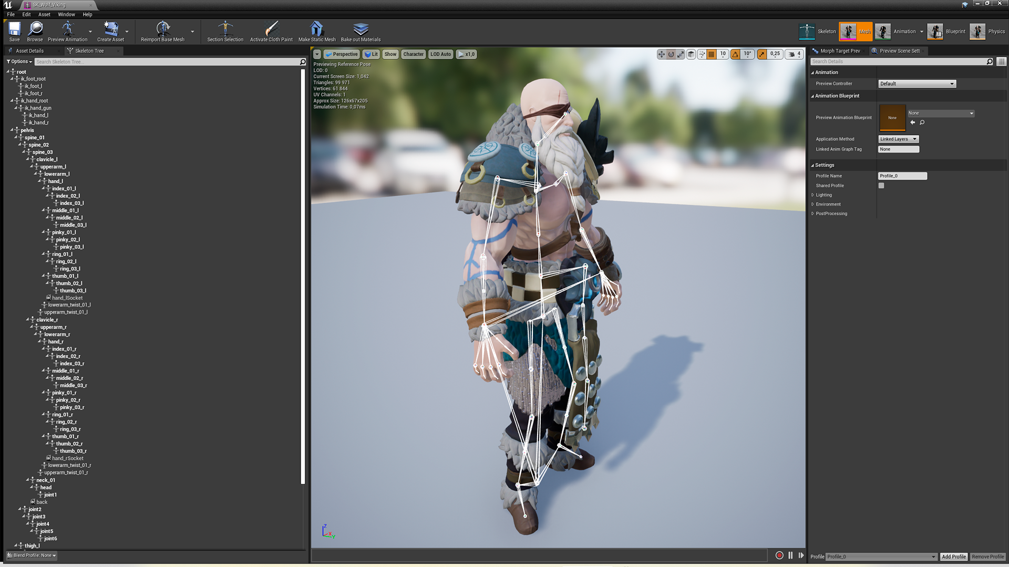Click Bake out Materials
The height and width of the screenshot is (567, 1009).
click(x=361, y=31)
